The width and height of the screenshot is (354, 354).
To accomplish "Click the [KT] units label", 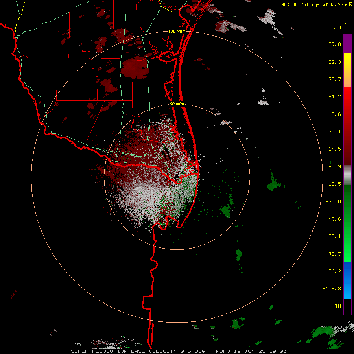I will (x=336, y=27).
